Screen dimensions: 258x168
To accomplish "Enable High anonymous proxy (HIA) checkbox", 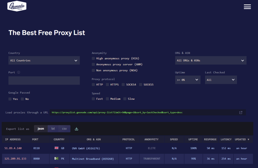I will pos(93,59).
